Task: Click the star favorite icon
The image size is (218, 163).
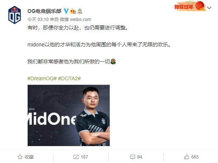Action: [20, 157]
